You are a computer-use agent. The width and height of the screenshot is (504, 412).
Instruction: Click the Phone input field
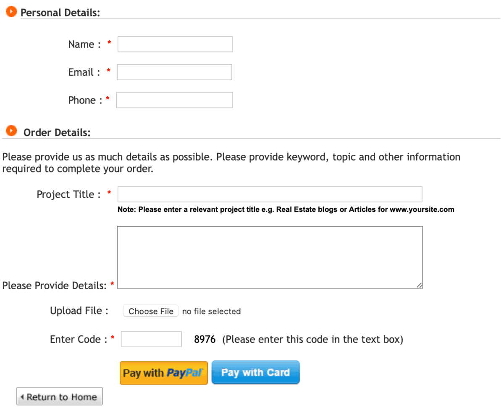[x=174, y=100]
